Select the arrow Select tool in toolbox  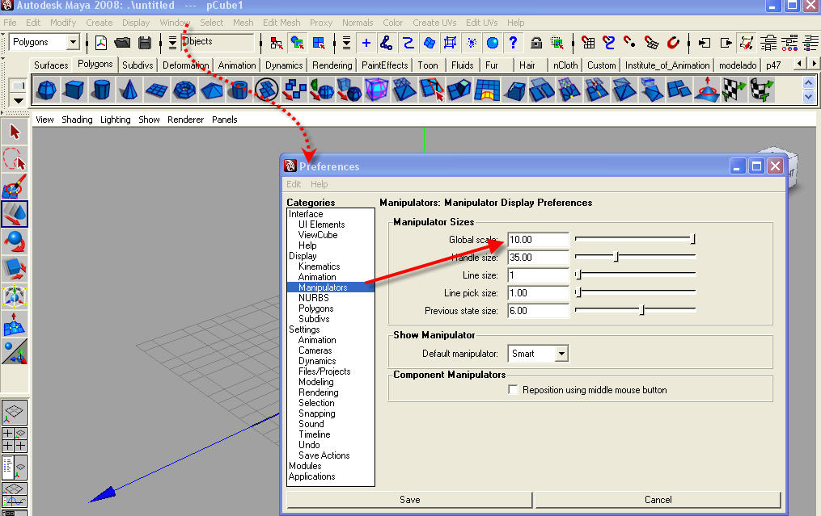15,132
